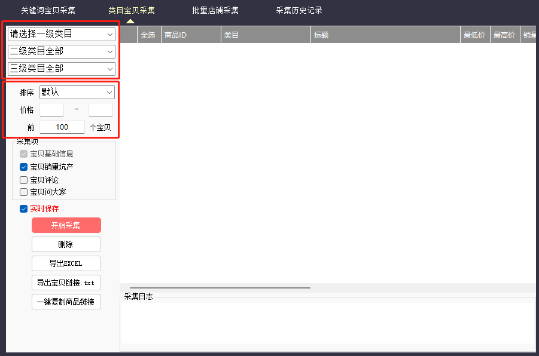The image size is (539, 356).
Task: Click the maximum 价格 input field
Action: 101,109
